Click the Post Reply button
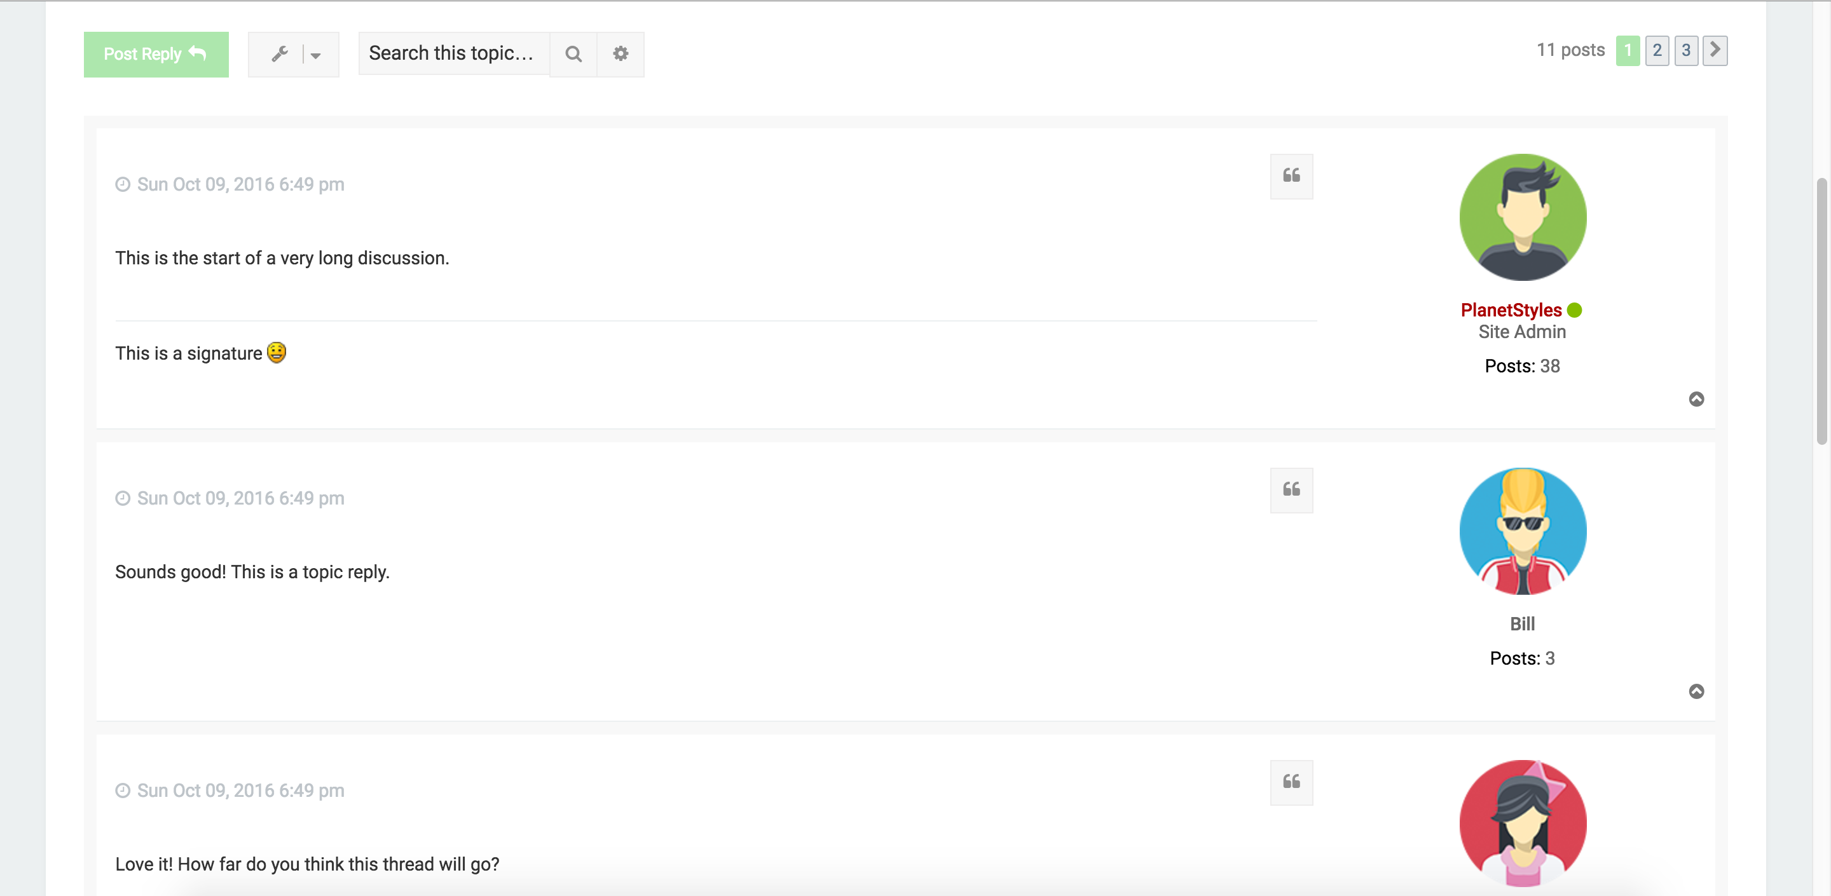1831x896 pixels. pyautogui.click(x=156, y=54)
